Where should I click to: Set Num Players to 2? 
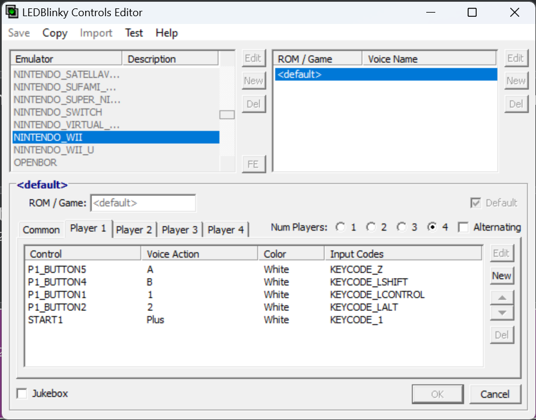(371, 227)
